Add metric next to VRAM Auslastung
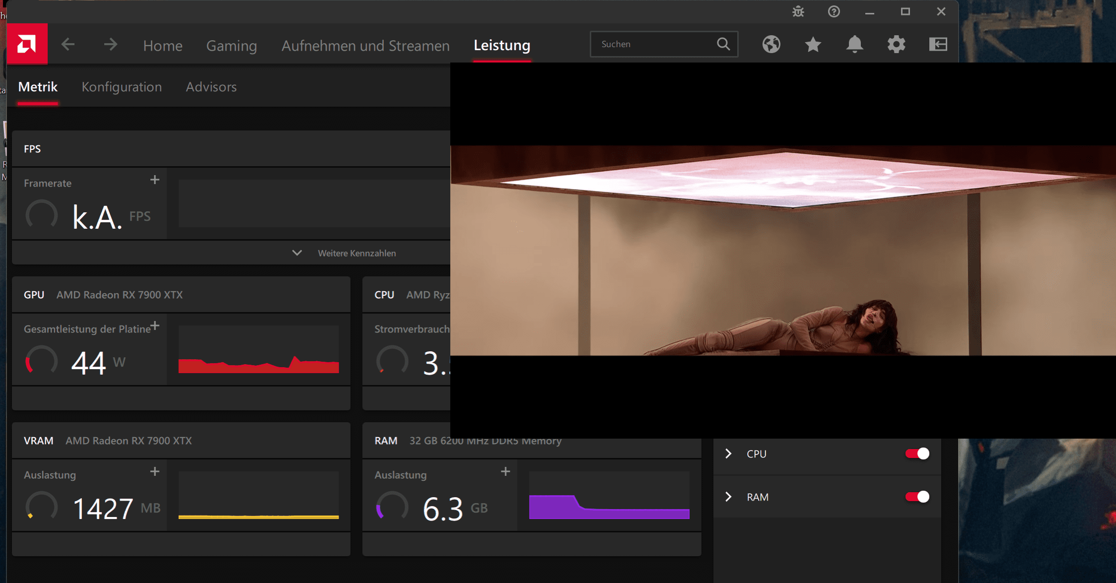The width and height of the screenshot is (1116, 583). tap(155, 471)
